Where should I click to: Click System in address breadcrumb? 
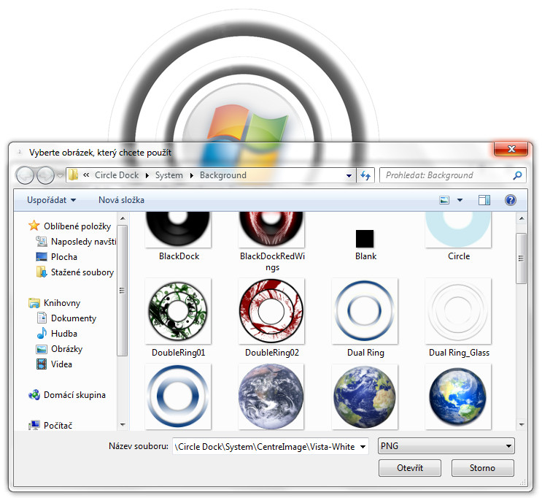(x=169, y=175)
